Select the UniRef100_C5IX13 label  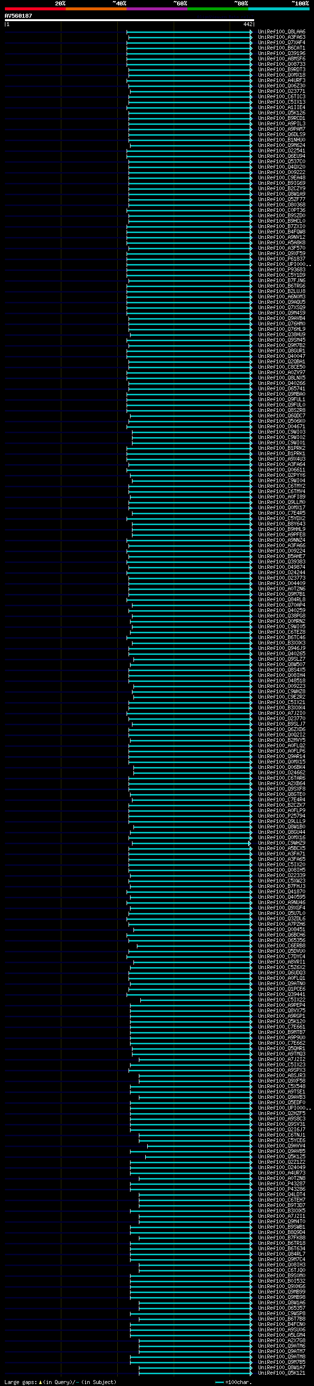(281, 102)
